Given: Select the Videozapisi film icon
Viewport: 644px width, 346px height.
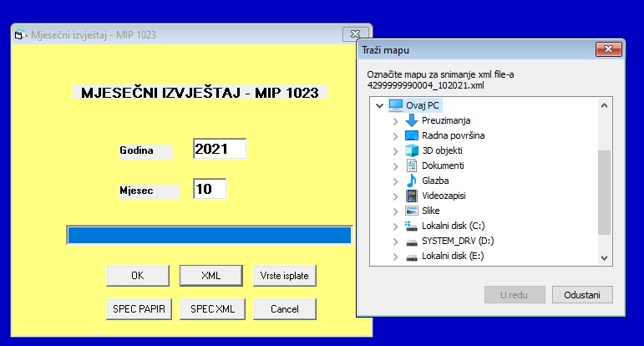Looking at the screenshot, I should coord(411,196).
